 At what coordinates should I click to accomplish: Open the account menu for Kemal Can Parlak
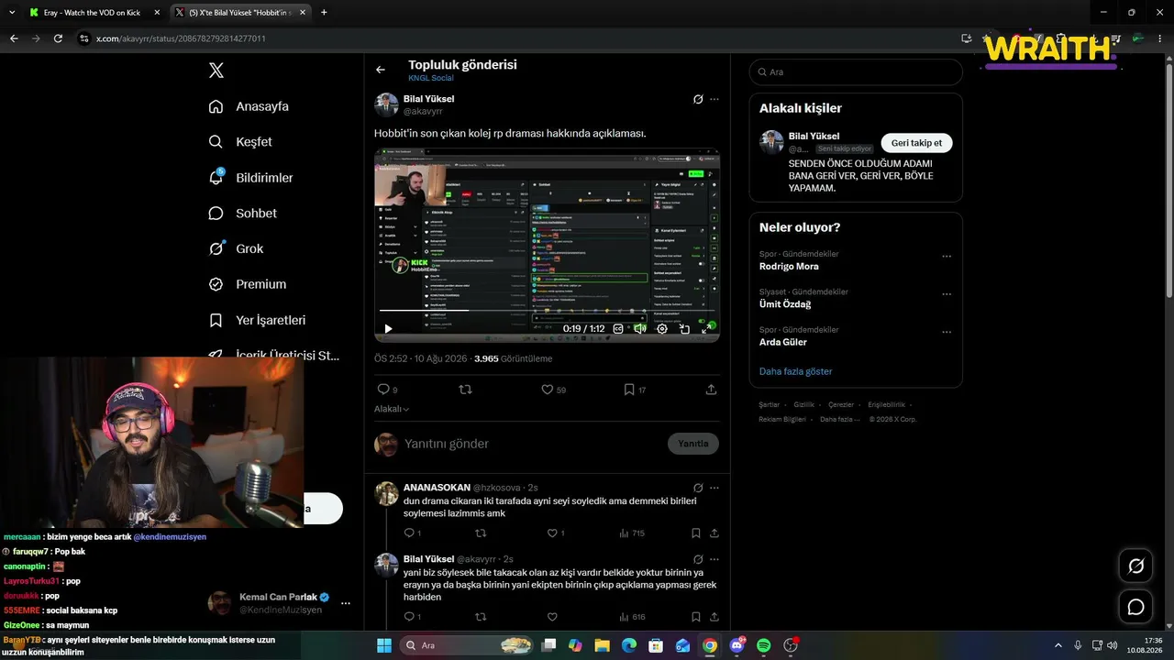[346, 603]
